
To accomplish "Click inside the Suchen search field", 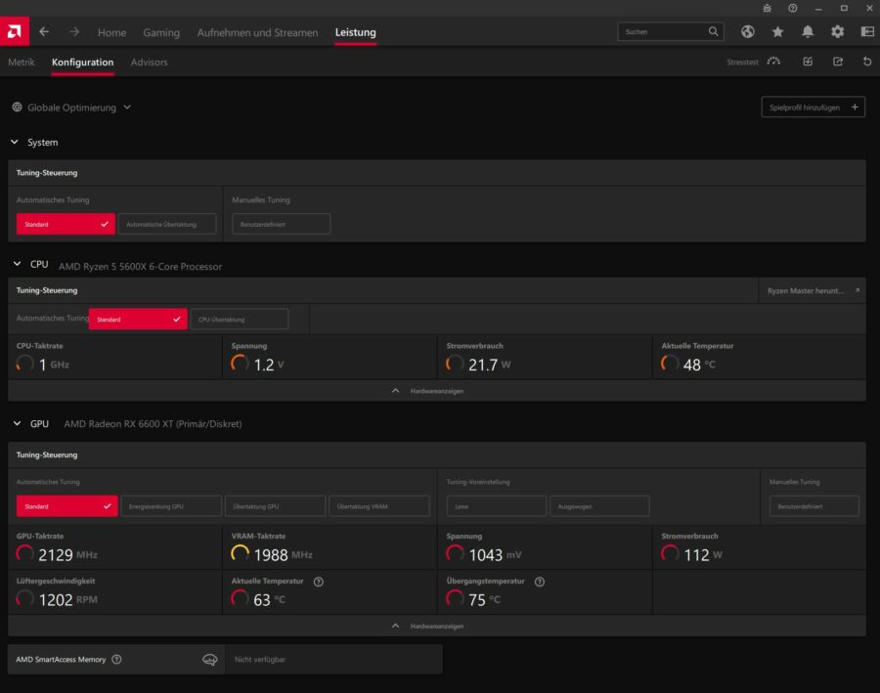I will tap(665, 31).
